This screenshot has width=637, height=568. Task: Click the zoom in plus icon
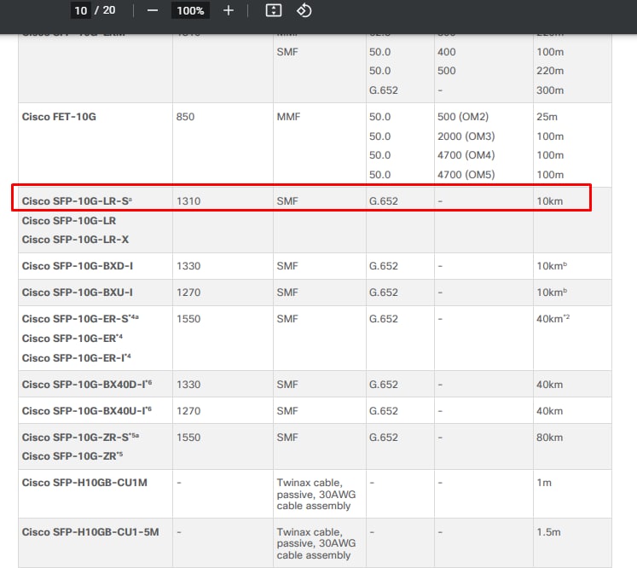(229, 10)
